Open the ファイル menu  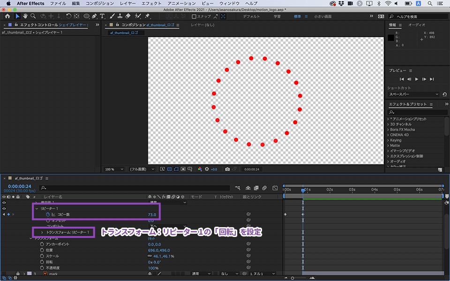coord(58,3)
